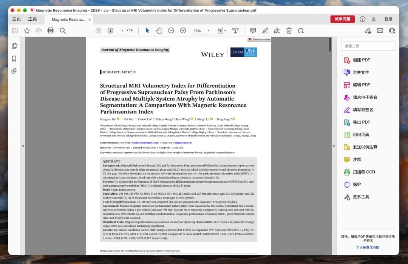Image resolution: width=408 pixels, height=264 pixels.
Task: Open the 7 天免费试用期 link
Action: coord(368,247)
